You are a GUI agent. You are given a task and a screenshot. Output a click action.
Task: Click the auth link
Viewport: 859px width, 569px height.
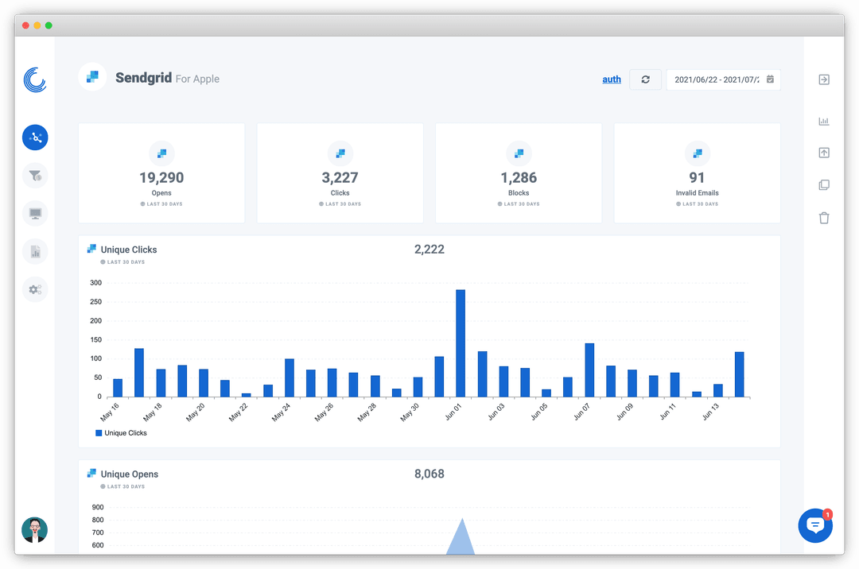pos(612,79)
